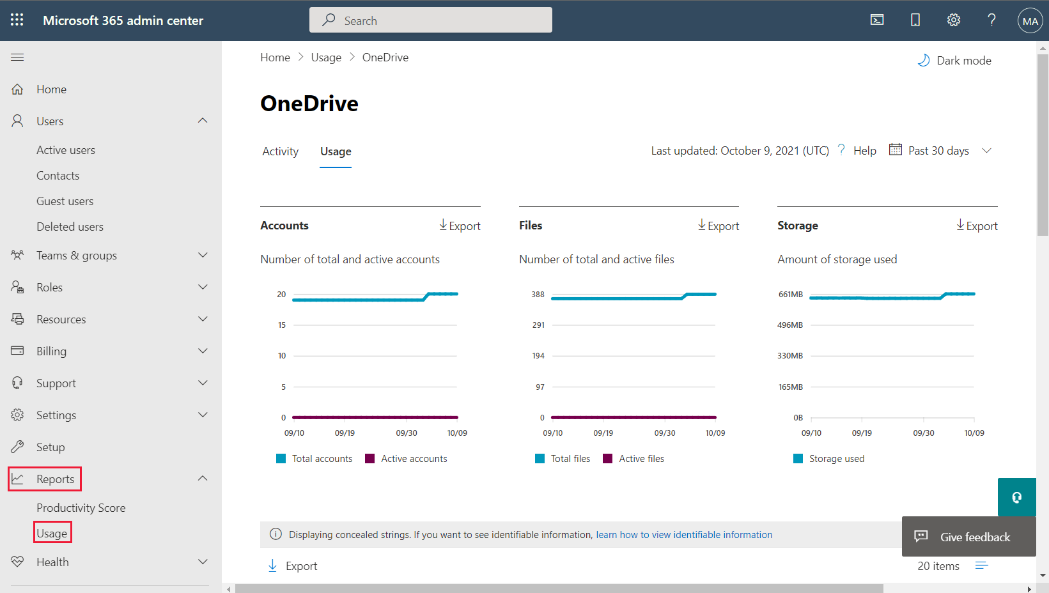Click the Help link near last updated
Screen dimensions: 1049x593
point(865,151)
